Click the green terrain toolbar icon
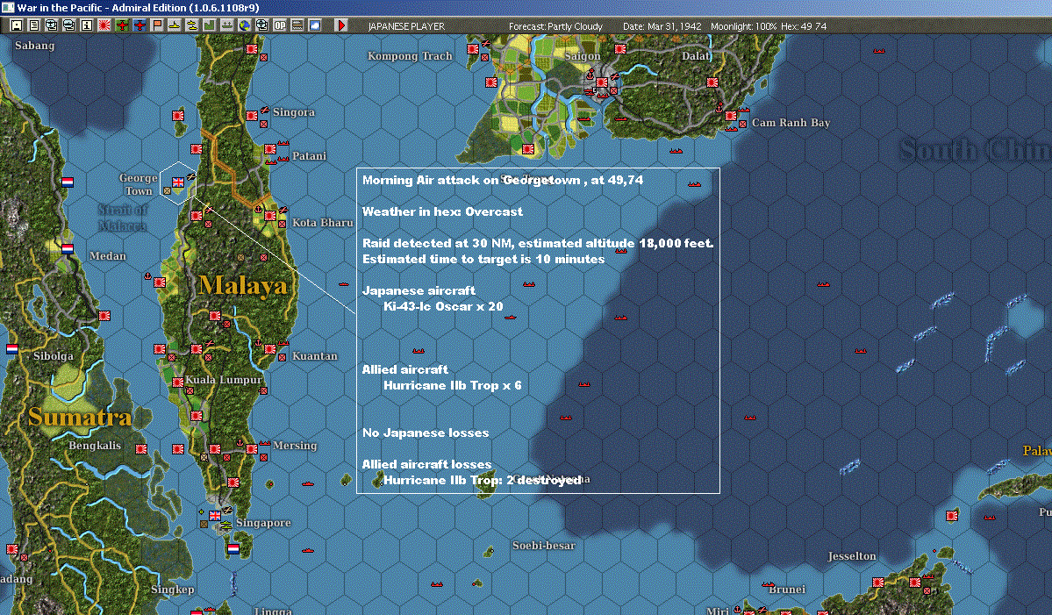 pyautogui.click(x=210, y=25)
